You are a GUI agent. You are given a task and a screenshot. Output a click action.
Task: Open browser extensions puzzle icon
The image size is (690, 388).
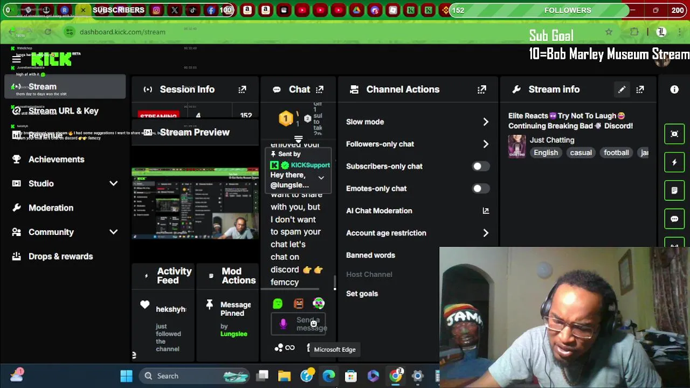[x=634, y=32]
